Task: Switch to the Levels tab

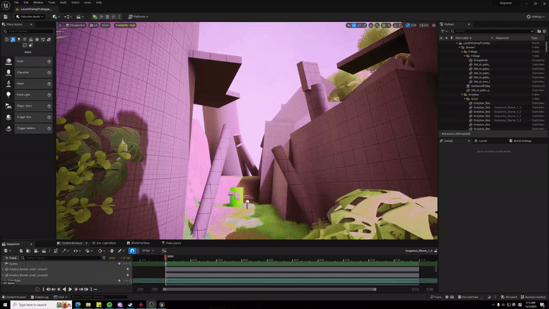Action: (481, 141)
